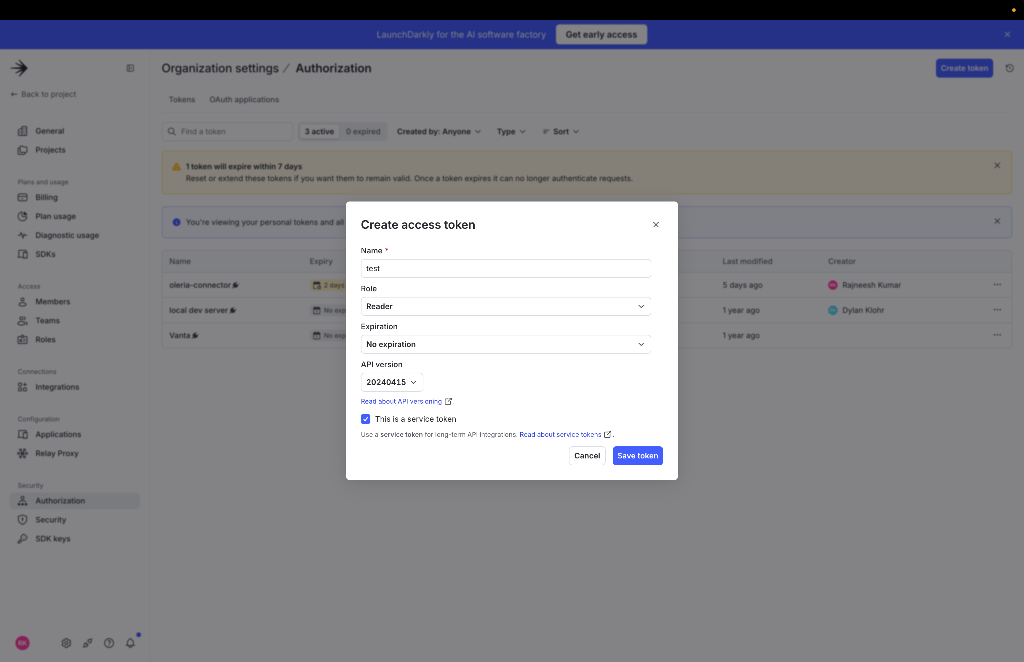Click the Vanta token name
Screen dimensions: 1024x662
(180, 335)
